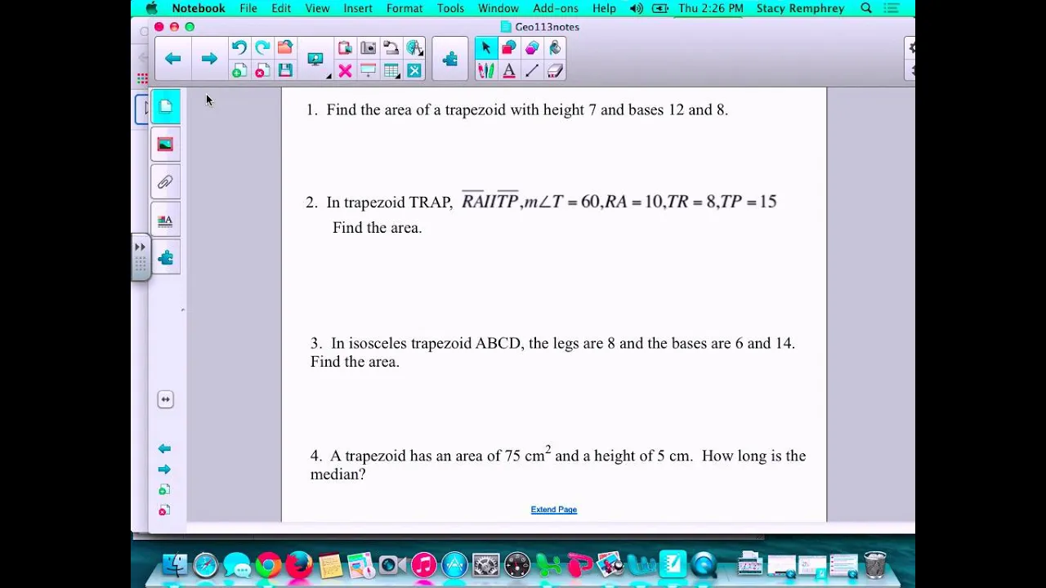Open iTunes from the Dock
This screenshot has height=588, width=1046.
pyautogui.click(x=423, y=564)
